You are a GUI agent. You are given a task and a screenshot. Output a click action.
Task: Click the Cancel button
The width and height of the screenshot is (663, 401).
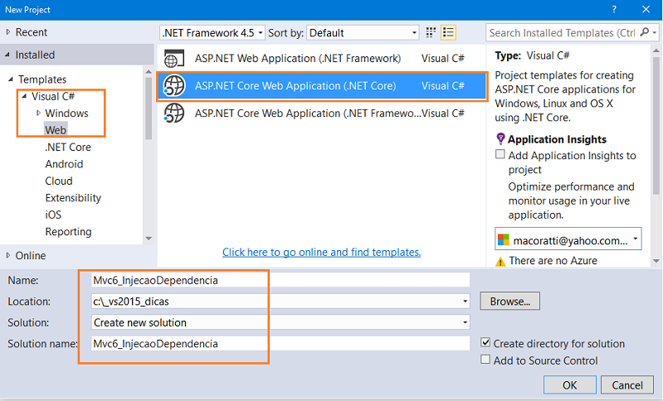627,385
